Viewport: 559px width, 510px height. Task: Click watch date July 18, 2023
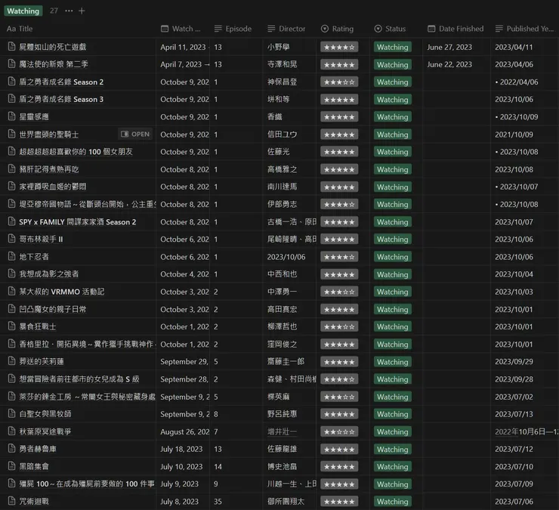click(x=181, y=449)
